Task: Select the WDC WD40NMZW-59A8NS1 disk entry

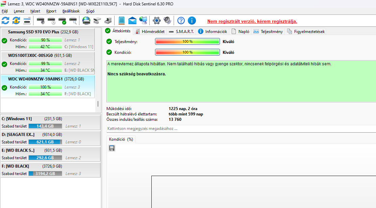Action: pyautogui.click(x=48, y=86)
